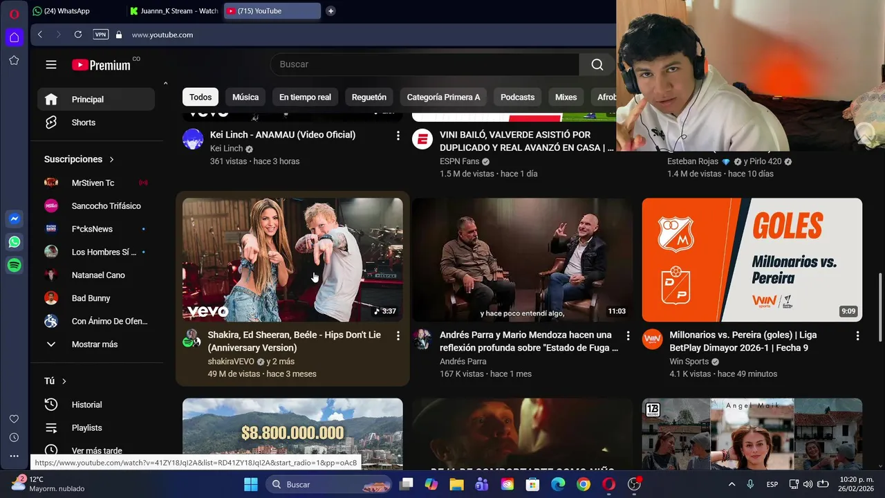Reload the YouTube page

tap(77, 35)
